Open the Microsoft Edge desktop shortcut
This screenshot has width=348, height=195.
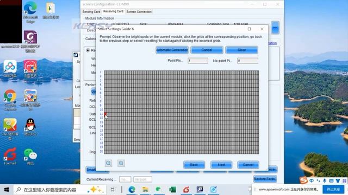[30, 12]
